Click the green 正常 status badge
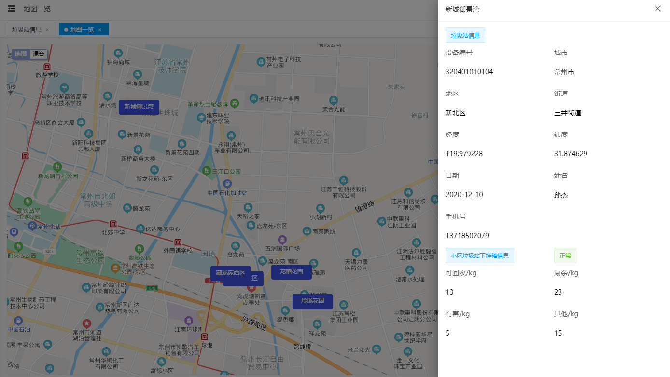Image resolution: width=670 pixels, height=377 pixels. pos(565,255)
